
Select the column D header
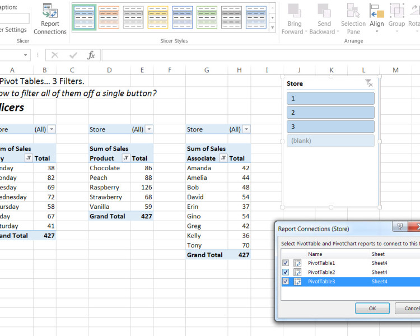(109, 70)
